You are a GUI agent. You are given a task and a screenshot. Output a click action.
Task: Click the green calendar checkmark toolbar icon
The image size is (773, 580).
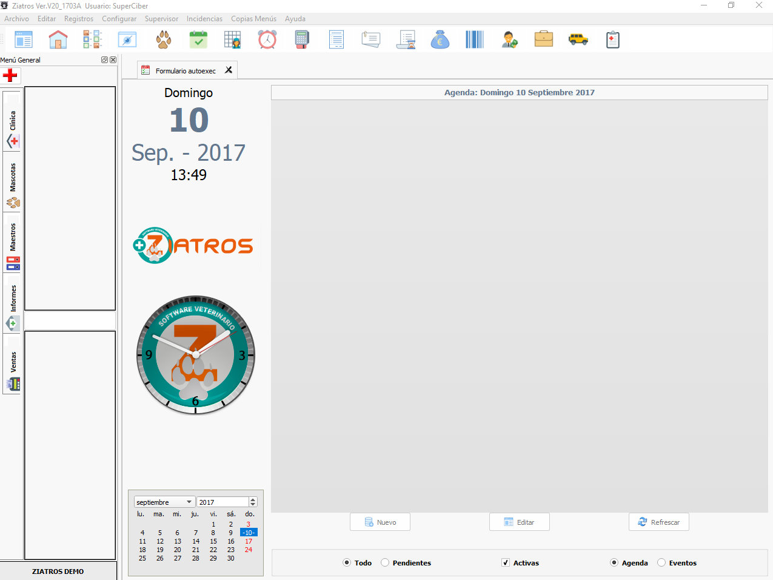coord(198,40)
